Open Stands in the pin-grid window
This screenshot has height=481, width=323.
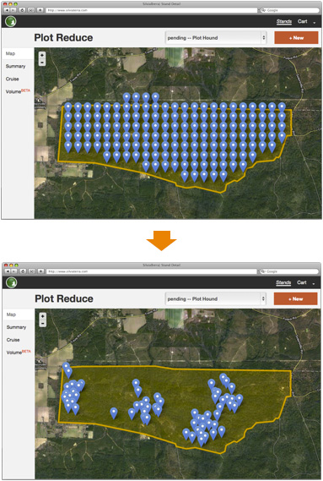pos(284,21)
